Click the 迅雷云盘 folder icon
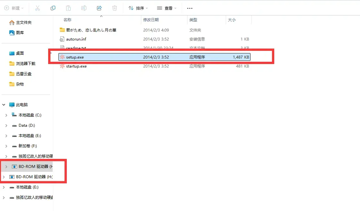The width and height of the screenshot is (360, 211). [12, 74]
